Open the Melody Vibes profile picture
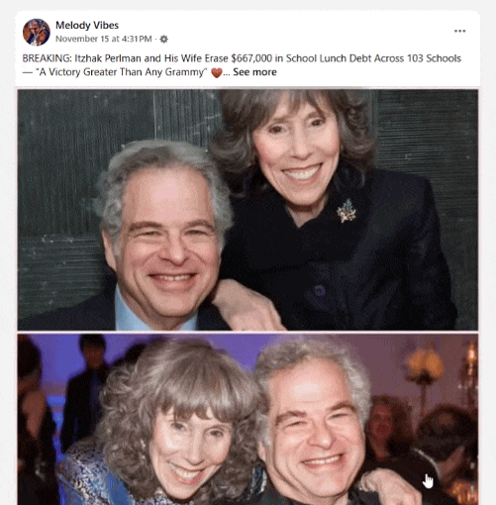Screen dimensions: 496x505 37,32
